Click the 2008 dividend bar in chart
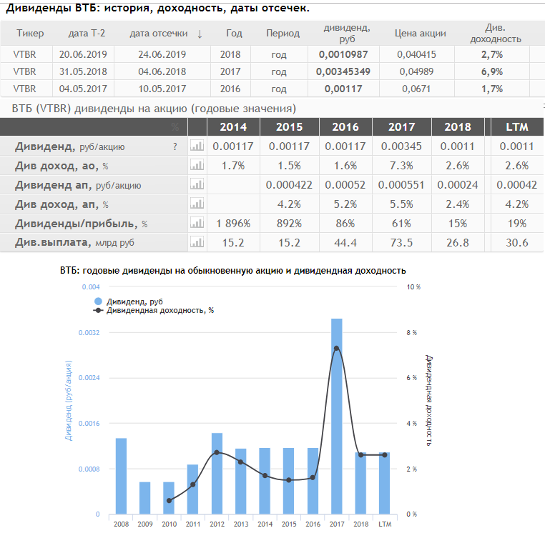545x538 pixels. point(121,476)
